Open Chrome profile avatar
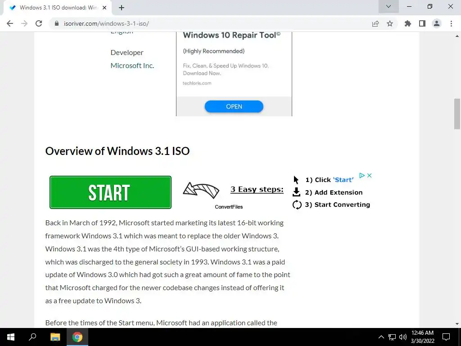 point(437,23)
